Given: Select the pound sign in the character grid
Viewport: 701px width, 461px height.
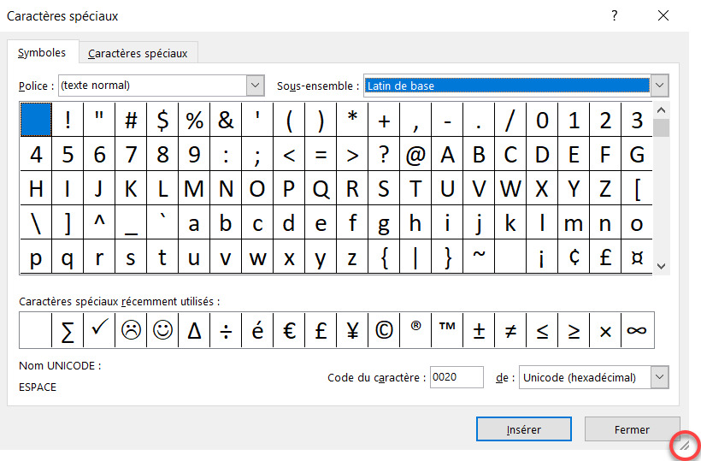Looking at the screenshot, I should tap(605, 257).
